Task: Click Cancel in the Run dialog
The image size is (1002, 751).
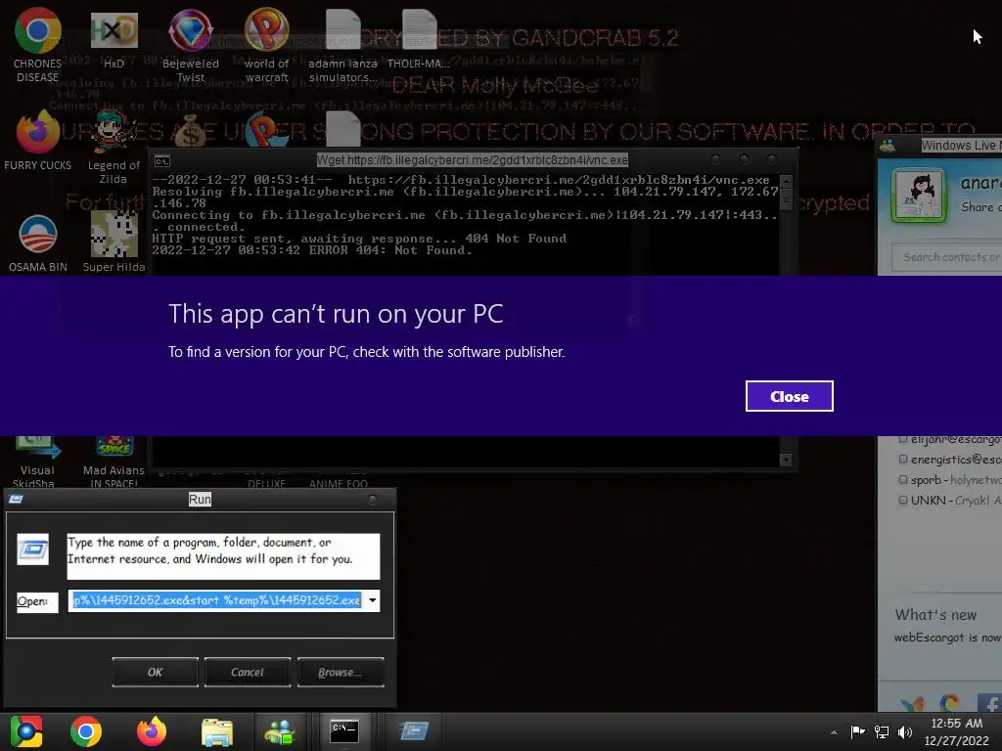Action: (x=248, y=672)
